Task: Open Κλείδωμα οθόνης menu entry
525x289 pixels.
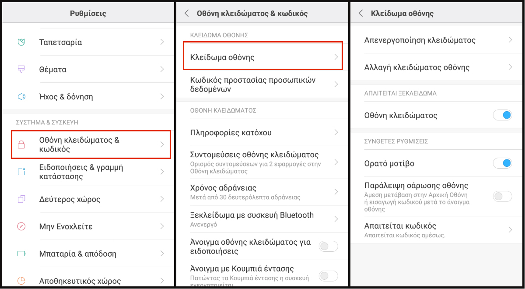Action: [x=262, y=57]
